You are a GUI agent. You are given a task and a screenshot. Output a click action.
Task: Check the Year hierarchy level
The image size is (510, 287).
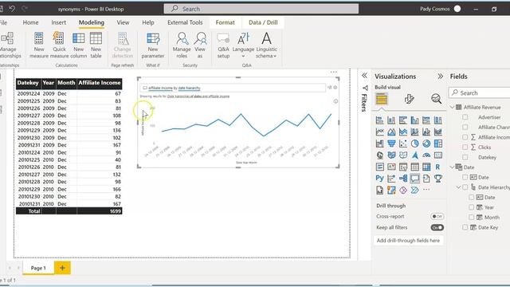[471, 207]
